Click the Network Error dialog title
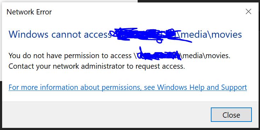 click(29, 12)
